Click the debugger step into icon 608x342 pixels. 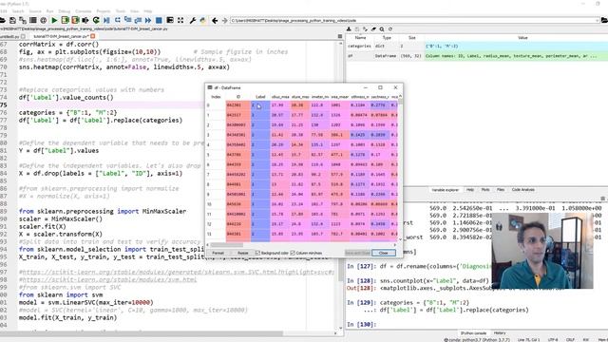pos(127,20)
